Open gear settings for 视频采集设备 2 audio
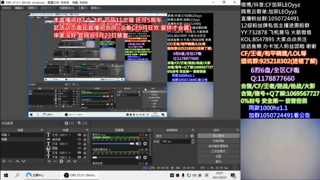Image resolution: width=320 pixels, height=180 pixels. tap(145, 157)
